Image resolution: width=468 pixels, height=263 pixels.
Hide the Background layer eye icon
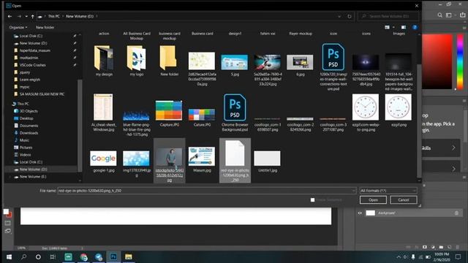360,213
